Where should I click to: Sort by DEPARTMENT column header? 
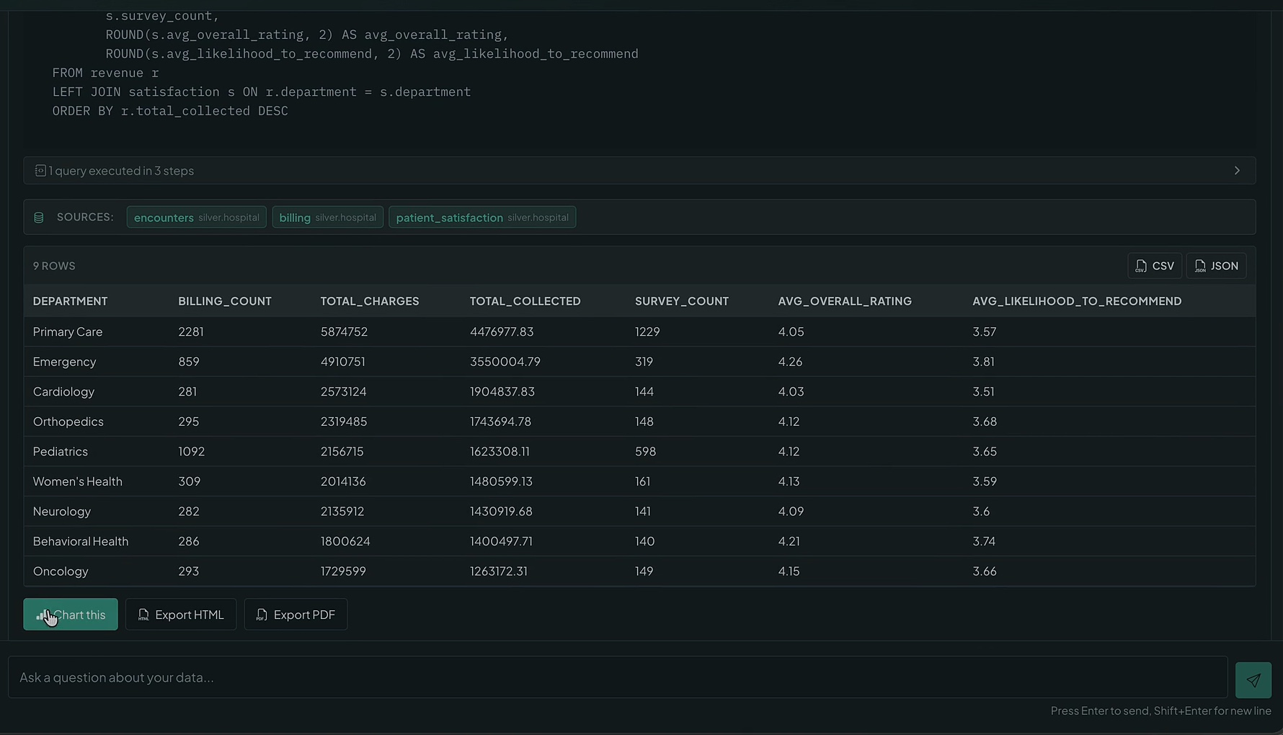(x=70, y=301)
